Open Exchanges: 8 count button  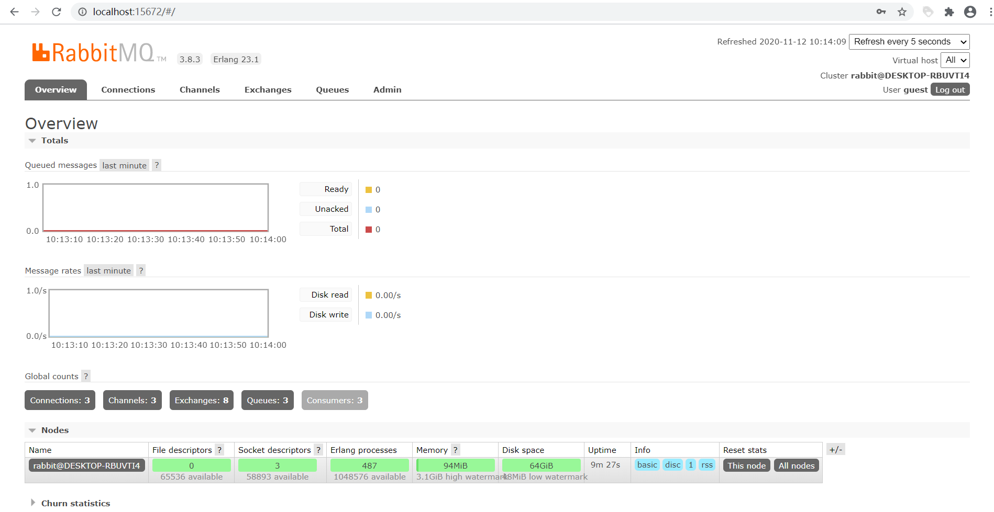click(x=202, y=400)
